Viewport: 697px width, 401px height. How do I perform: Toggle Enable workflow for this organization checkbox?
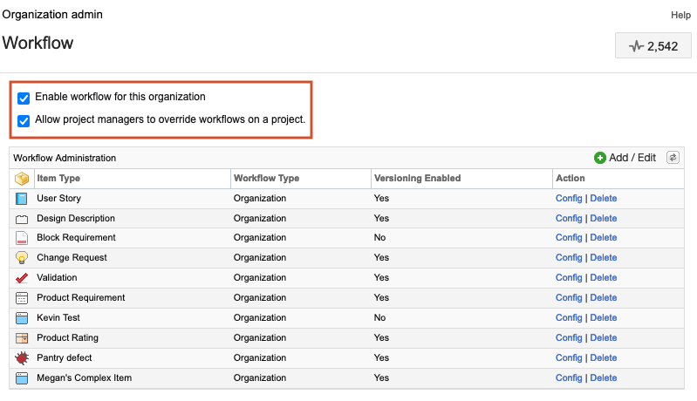[24, 98]
